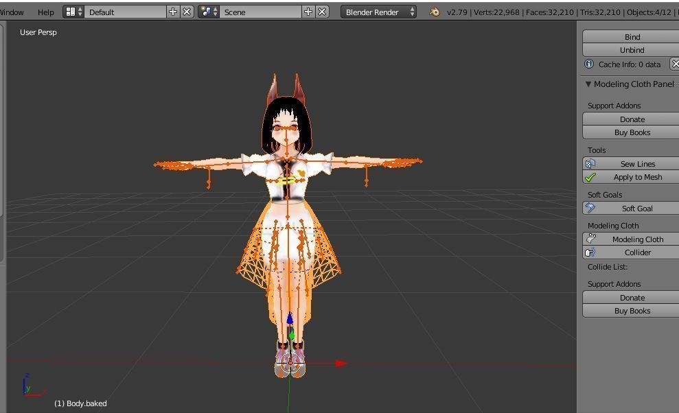The width and height of the screenshot is (679, 413).
Task: Click the Objects:4/12 statistic in header
Action: click(x=649, y=12)
